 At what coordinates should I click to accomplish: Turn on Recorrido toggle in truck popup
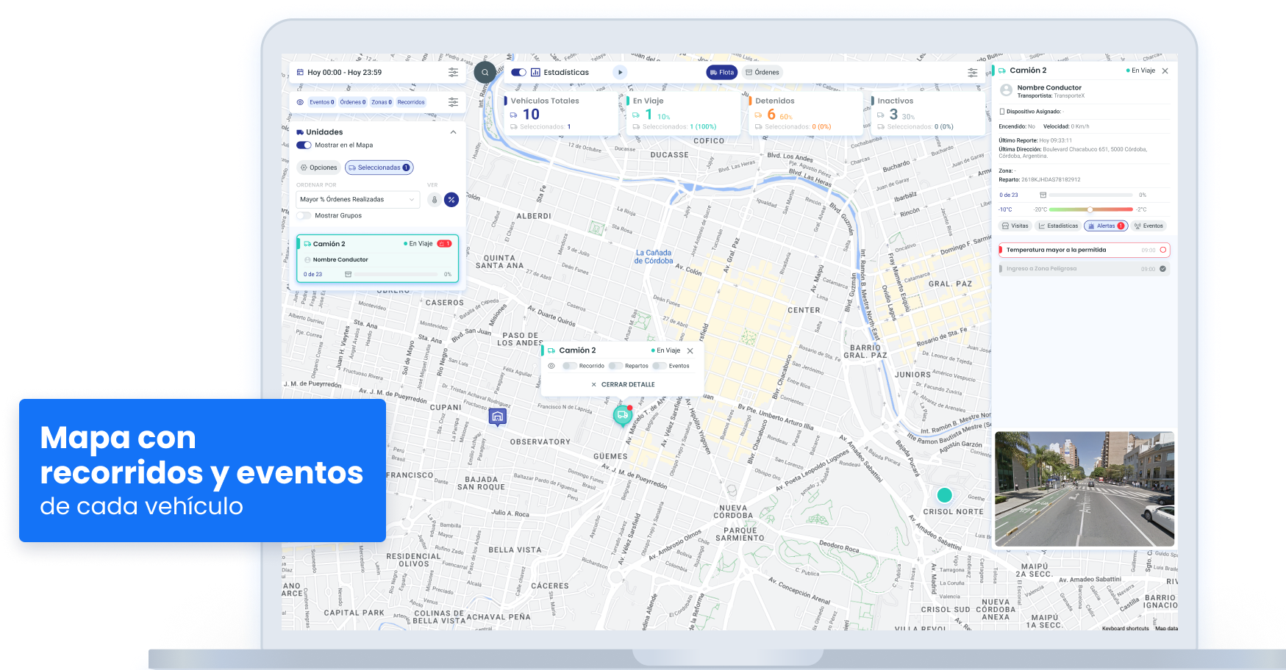pyautogui.click(x=570, y=366)
